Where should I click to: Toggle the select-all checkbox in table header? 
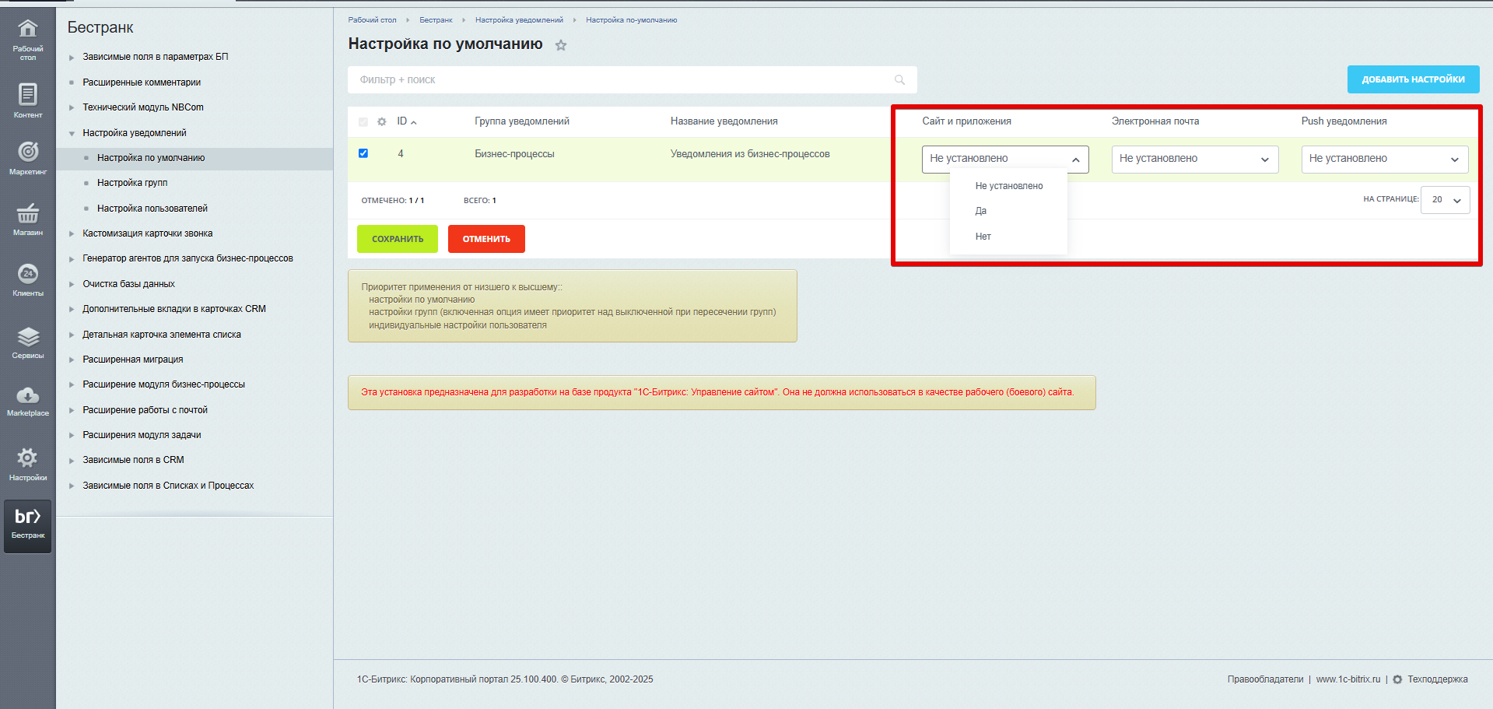[x=363, y=121]
